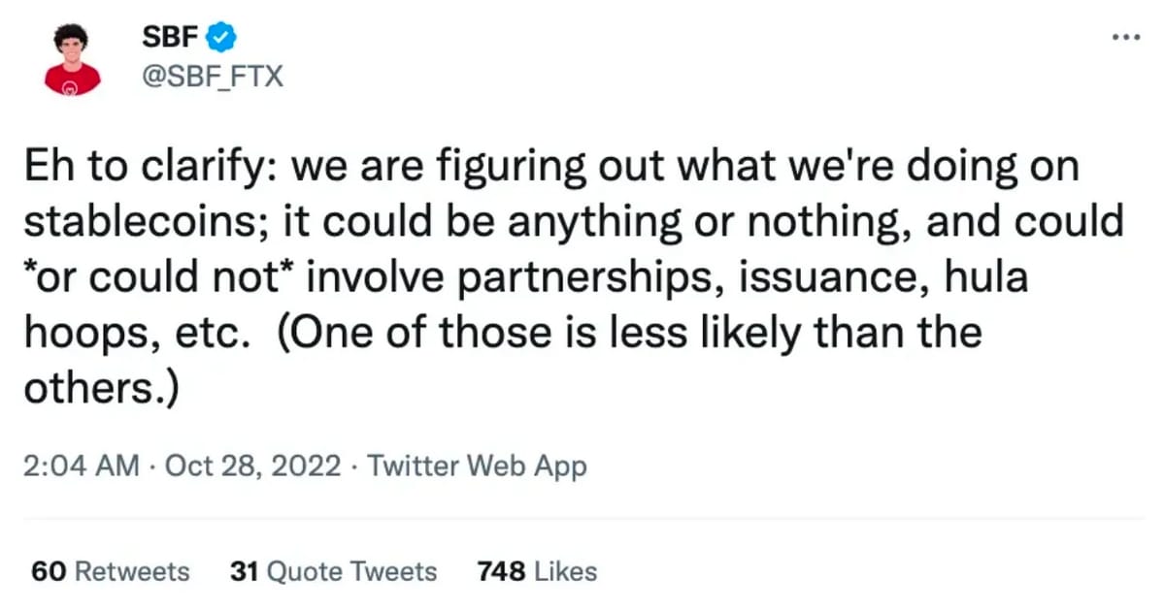Click the display name SBF
The image size is (1165, 611).
pyautogui.click(x=173, y=38)
